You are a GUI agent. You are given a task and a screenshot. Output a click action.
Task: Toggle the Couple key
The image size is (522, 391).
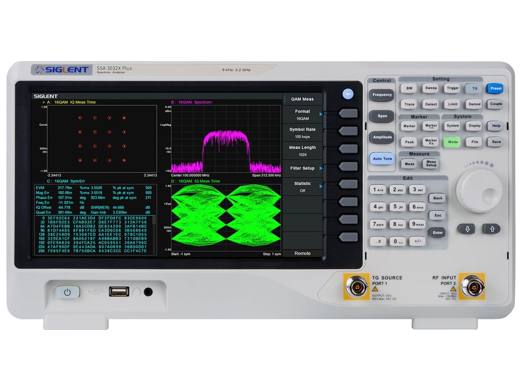pos(495,104)
